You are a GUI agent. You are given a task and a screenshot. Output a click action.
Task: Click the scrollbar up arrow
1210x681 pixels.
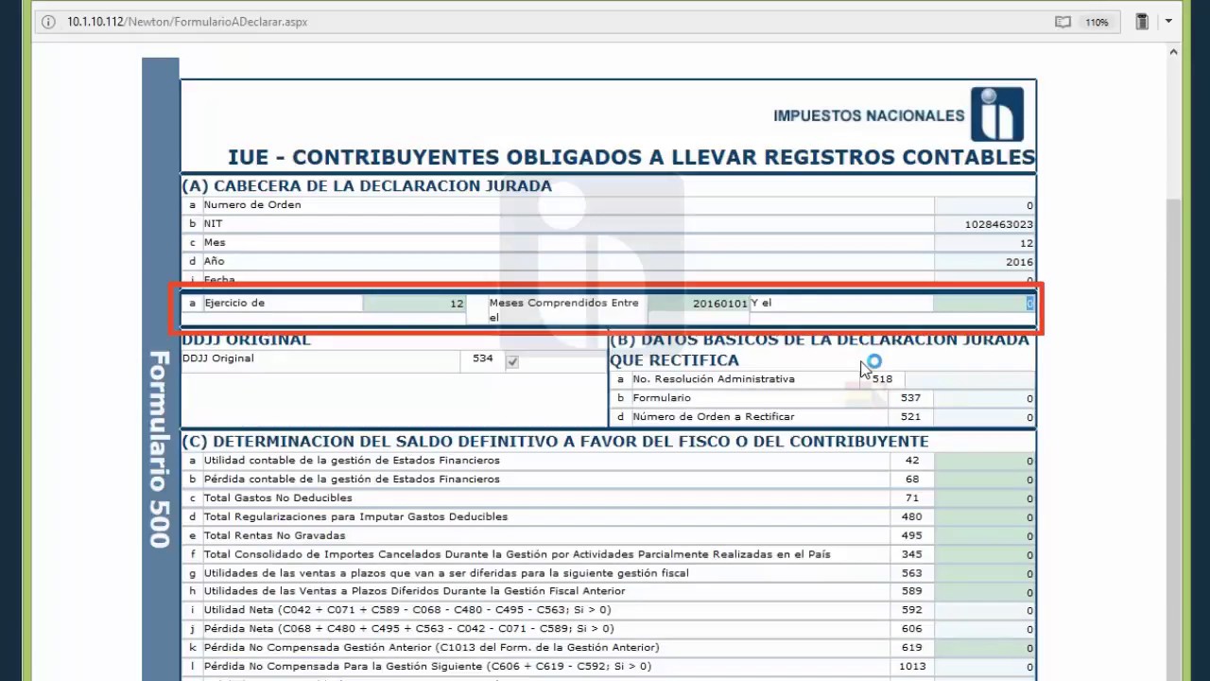pyautogui.click(x=1173, y=53)
